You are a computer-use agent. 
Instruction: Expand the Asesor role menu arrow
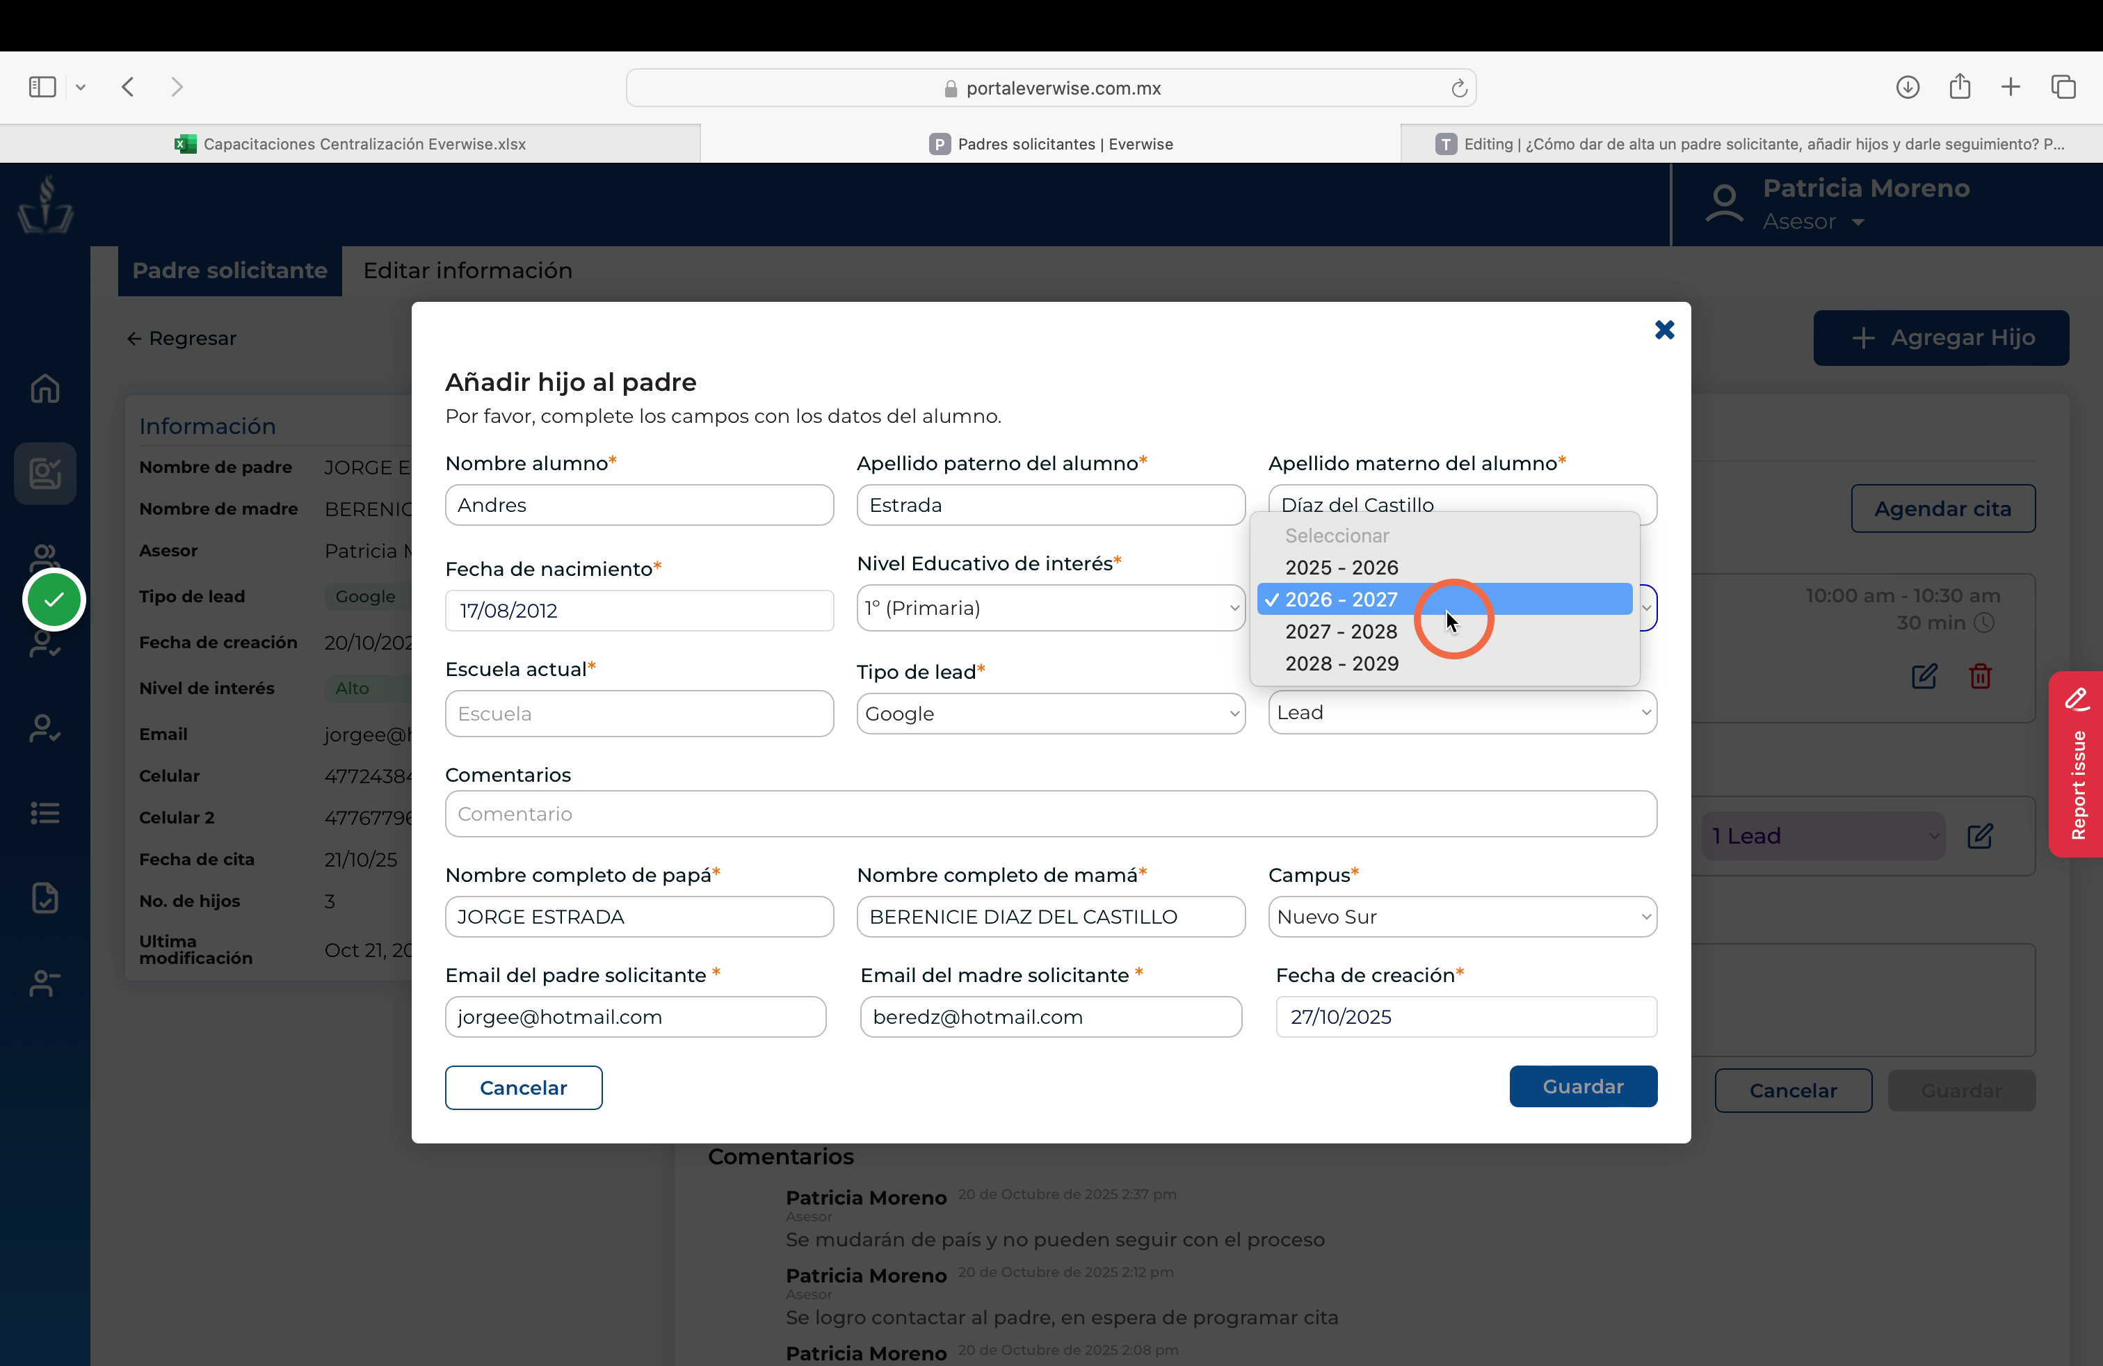point(1858,222)
